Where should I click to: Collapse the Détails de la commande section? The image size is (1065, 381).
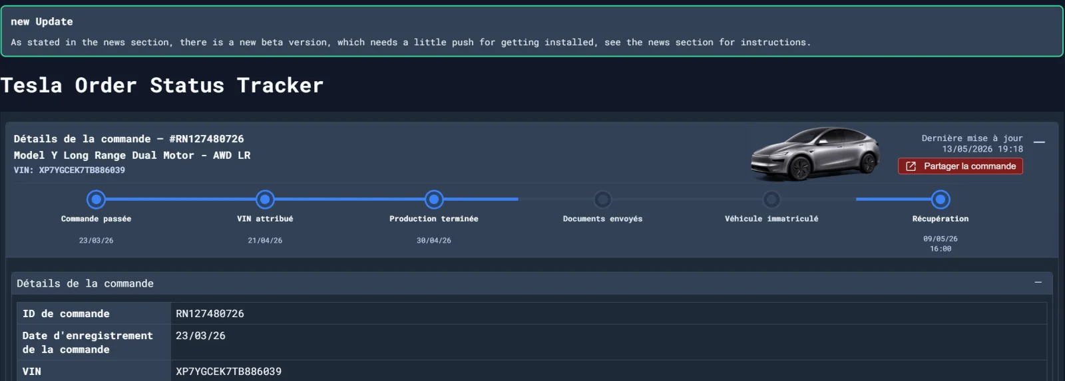point(1038,283)
